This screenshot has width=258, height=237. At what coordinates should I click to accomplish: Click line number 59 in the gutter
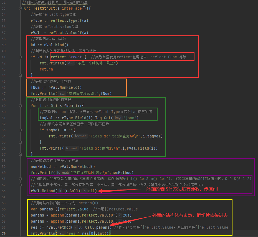[x=4, y=167]
